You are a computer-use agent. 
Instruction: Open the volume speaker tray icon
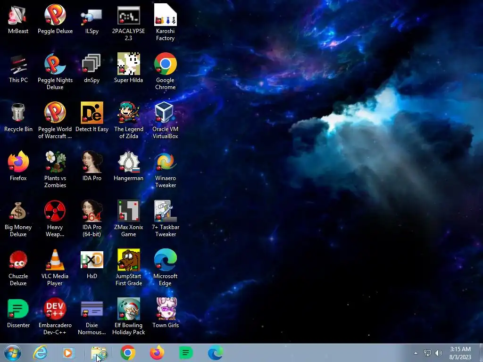(439, 353)
